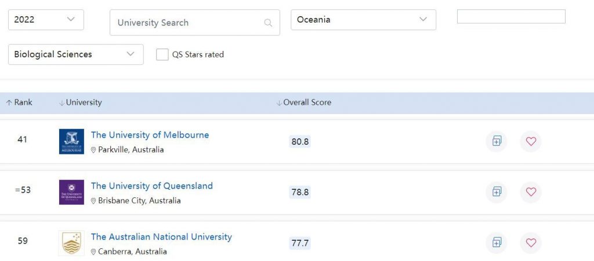Click the search magnifier icon
Viewport: 594px width, 261px height.
[x=268, y=23]
